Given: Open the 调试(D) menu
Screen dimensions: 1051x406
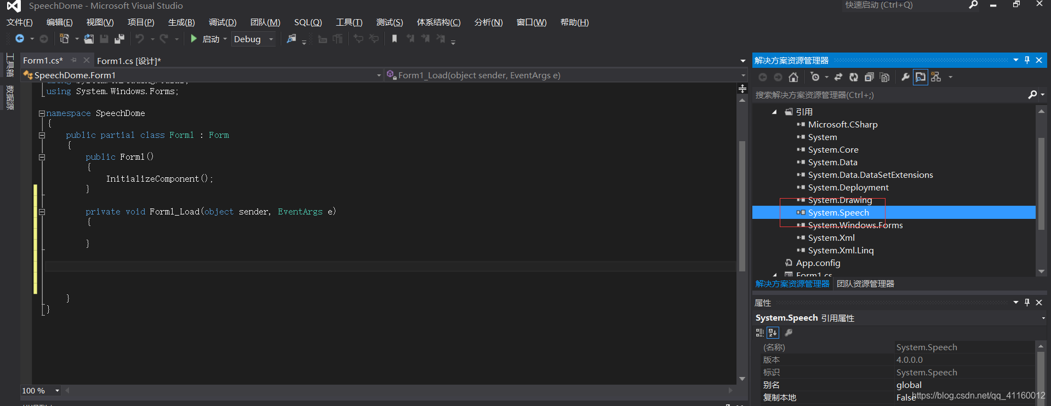Looking at the screenshot, I should 222,22.
